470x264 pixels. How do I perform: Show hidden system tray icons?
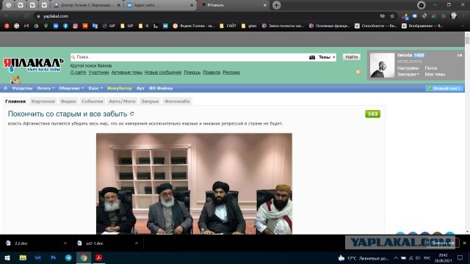click(396, 257)
